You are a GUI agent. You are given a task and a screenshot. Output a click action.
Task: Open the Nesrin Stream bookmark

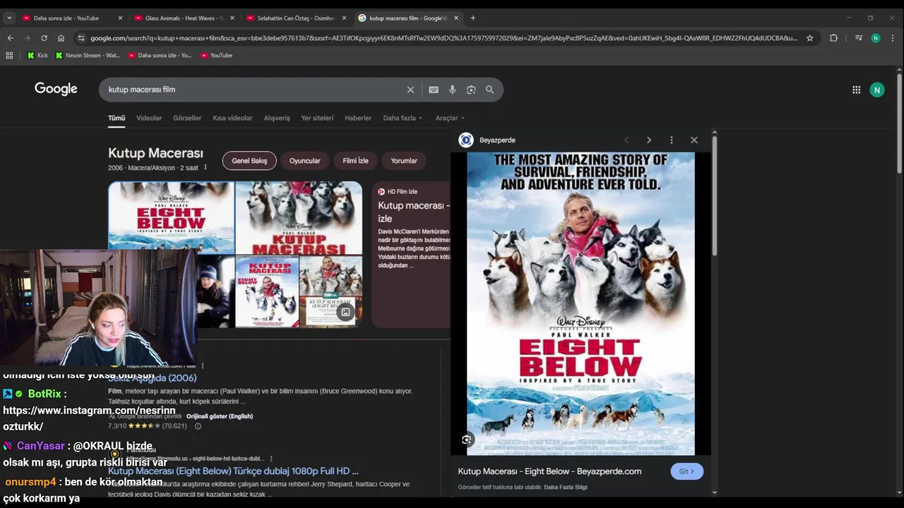88,55
